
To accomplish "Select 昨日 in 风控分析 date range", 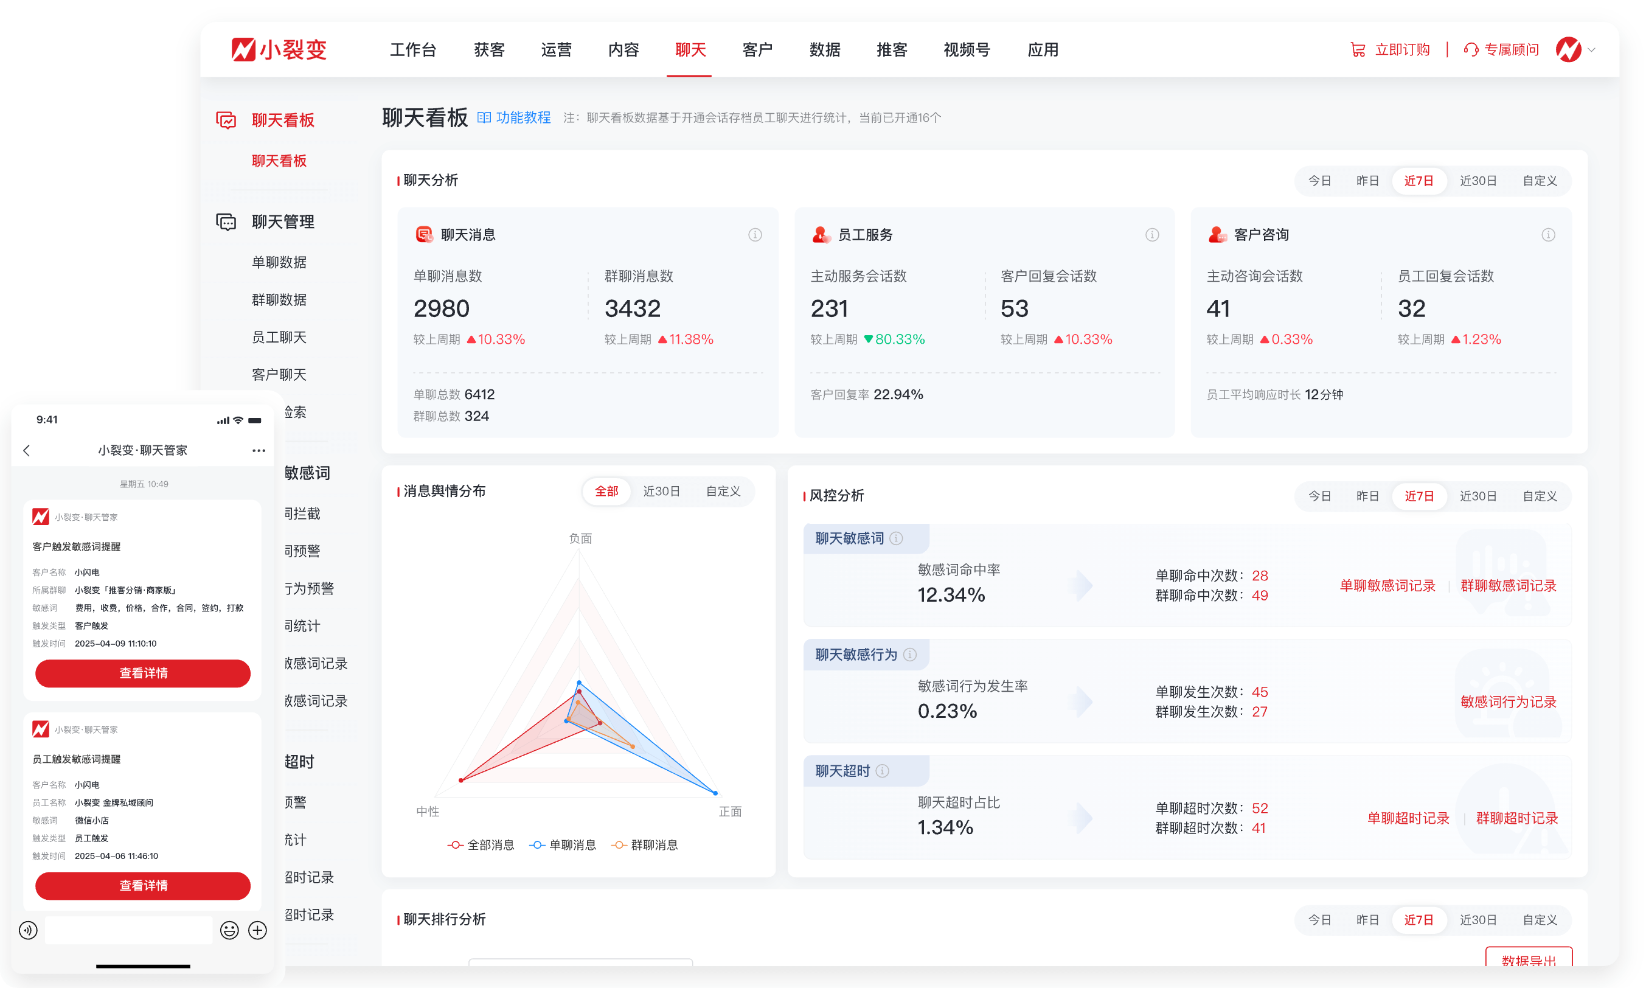I will point(1367,496).
